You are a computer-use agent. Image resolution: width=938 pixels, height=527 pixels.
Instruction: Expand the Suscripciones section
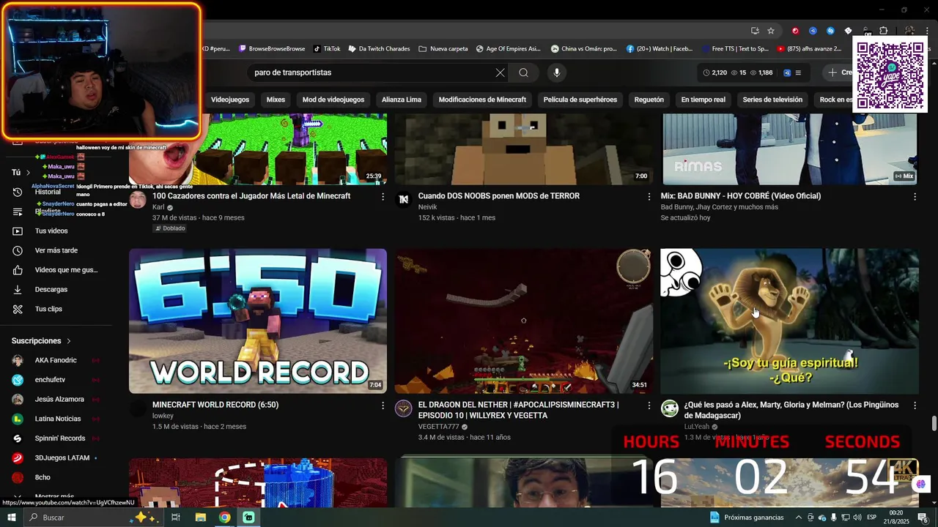pos(42,341)
